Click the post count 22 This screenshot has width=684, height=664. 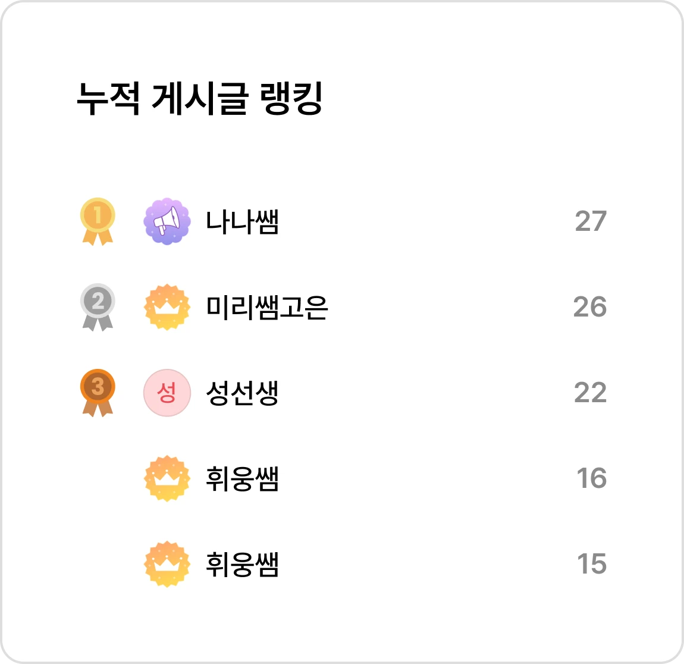590,393
